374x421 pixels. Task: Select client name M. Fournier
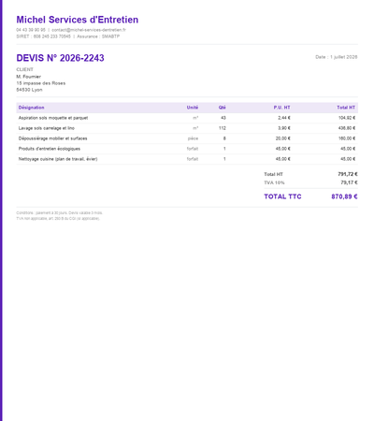coord(29,77)
